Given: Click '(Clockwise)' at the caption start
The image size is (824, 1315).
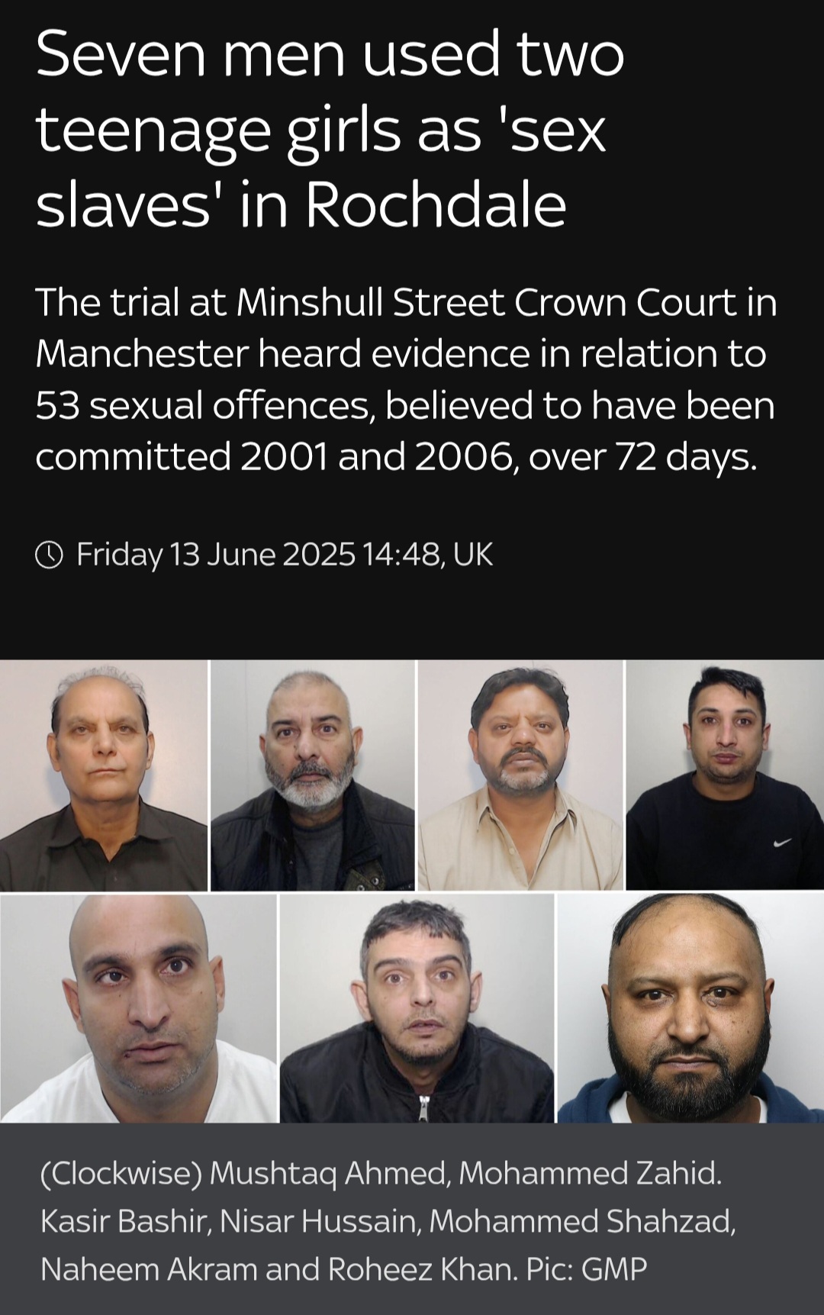Looking at the screenshot, I should [121, 1174].
